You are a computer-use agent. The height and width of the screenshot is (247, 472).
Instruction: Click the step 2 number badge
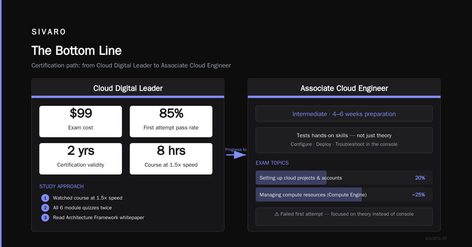pyautogui.click(x=45, y=208)
